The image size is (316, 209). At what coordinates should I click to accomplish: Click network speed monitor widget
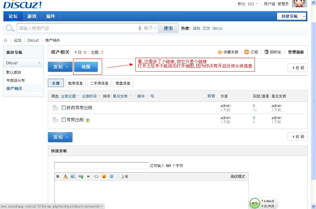click(263, 203)
